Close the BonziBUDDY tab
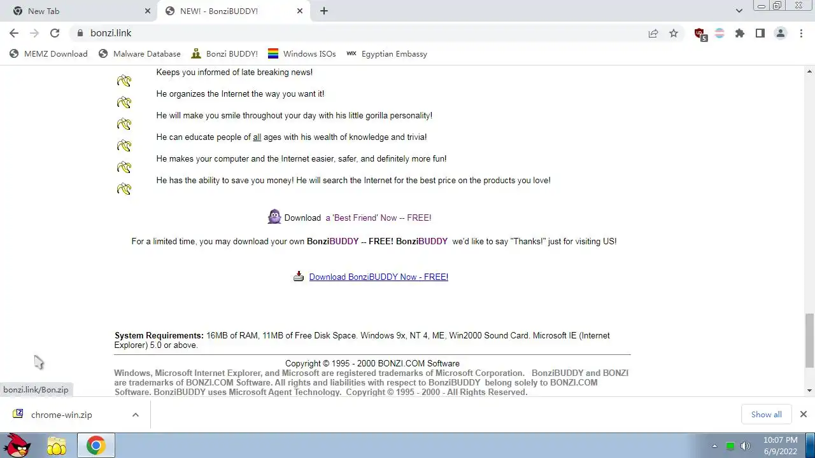This screenshot has height=458, width=815. (301, 11)
